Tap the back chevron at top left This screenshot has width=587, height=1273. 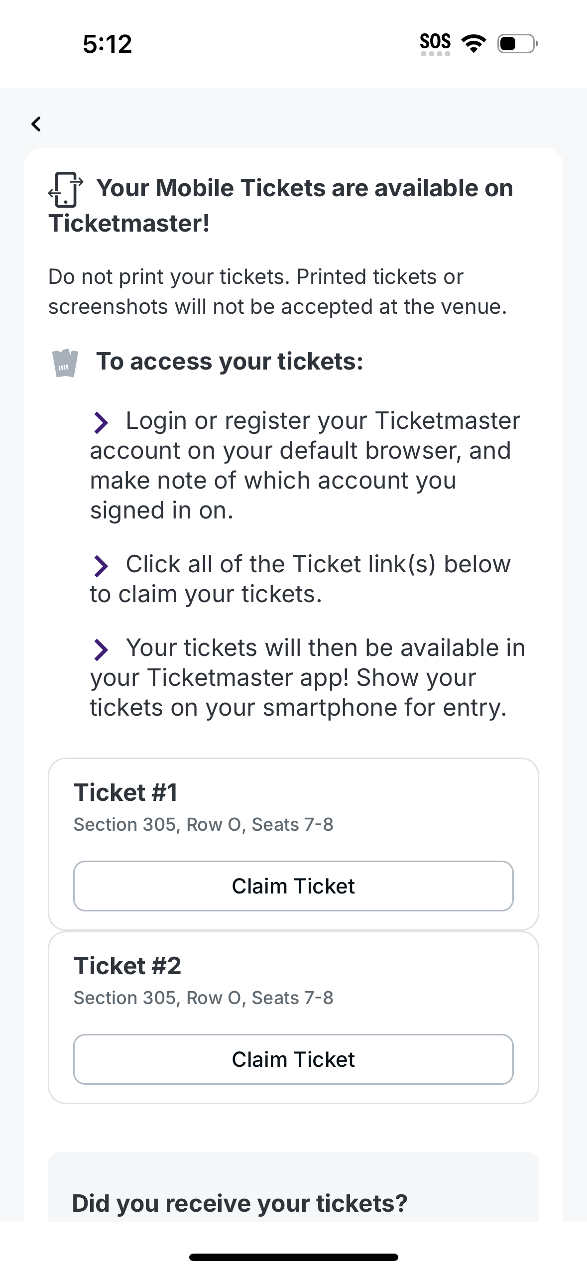pyautogui.click(x=36, y=124)
